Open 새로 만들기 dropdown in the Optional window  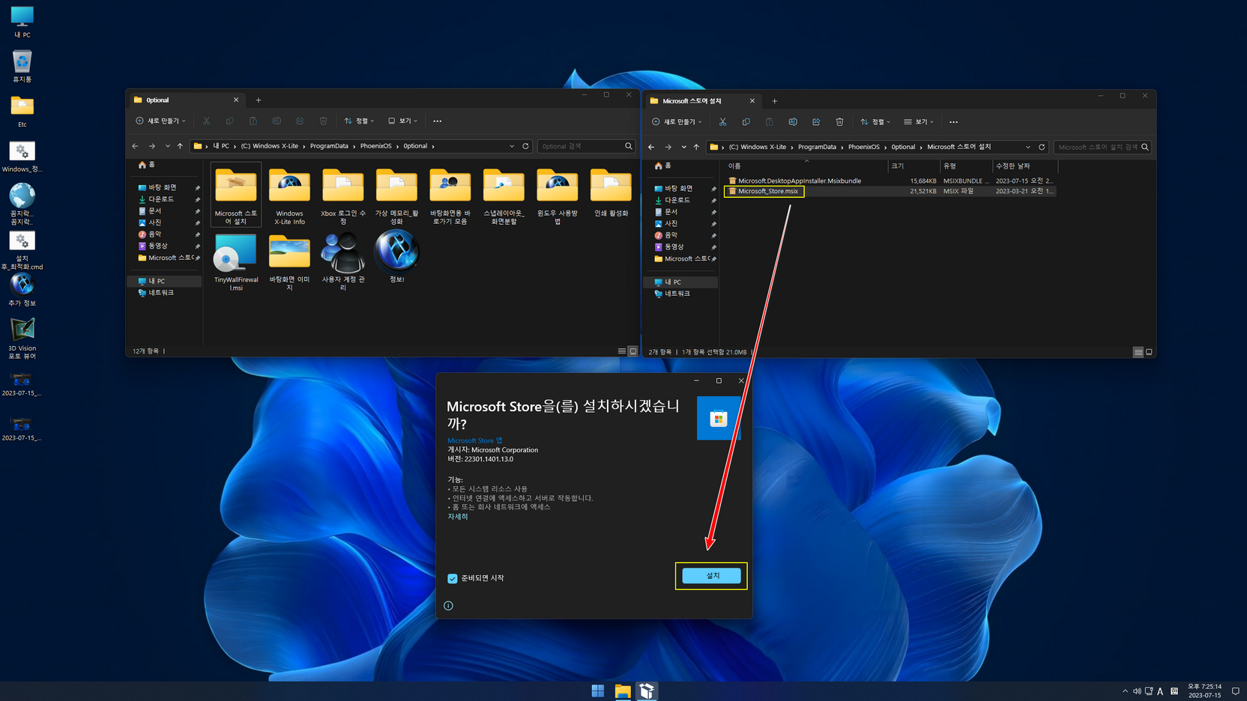coord(160,121)
